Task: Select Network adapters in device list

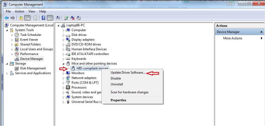Action: coord(84,78)
